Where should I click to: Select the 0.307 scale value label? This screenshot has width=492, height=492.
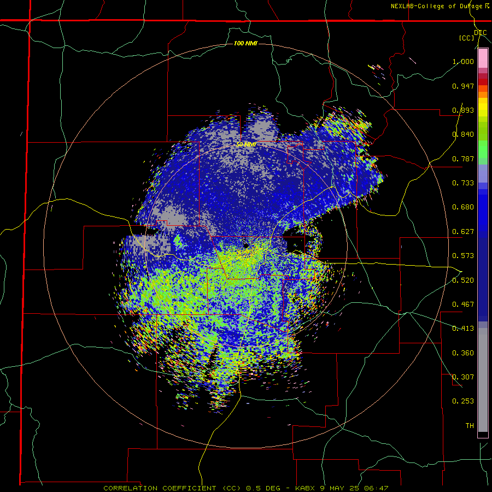click(x=463, y=377)
